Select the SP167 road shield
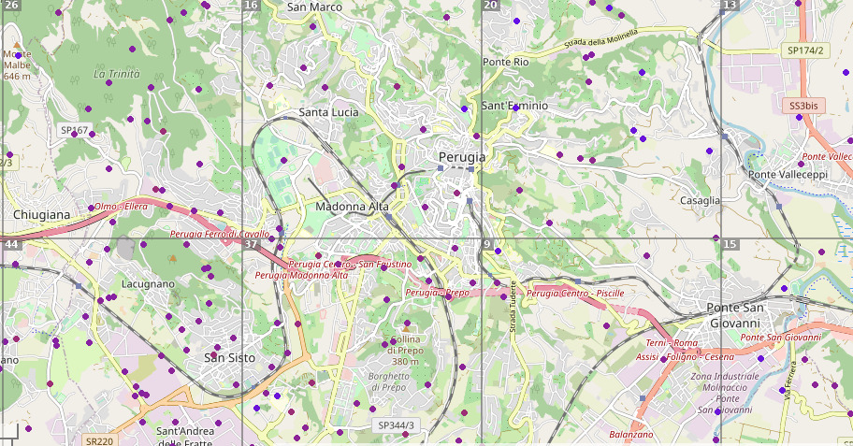Image resolution: width=853 pixels, height=446 pixels. (73, 130)
